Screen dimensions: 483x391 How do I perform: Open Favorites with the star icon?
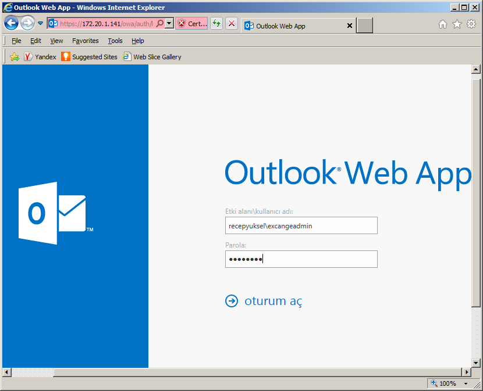tap(457, 24)
